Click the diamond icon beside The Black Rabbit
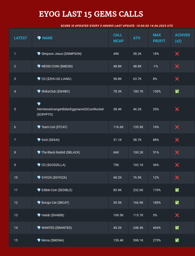The image size is (195, 256). click(39, 153)
